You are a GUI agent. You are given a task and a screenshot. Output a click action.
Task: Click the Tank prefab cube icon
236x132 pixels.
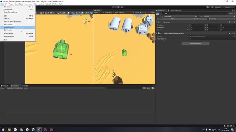pos(157,14)
